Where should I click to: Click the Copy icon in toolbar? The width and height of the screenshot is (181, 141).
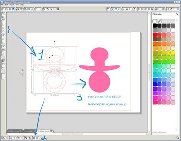tap(25, 9)
